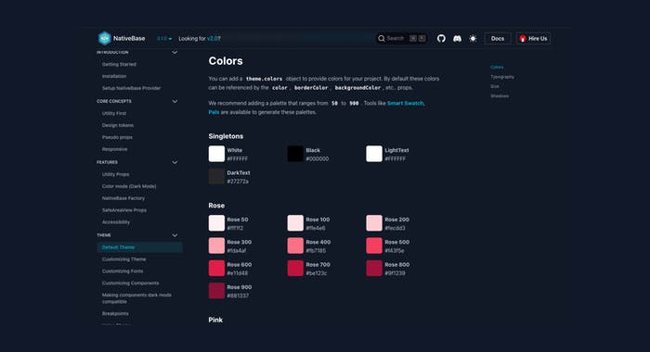Open Getting Started page
Image resolution: width=650 pixels, height=352 pixels.
[119, 64]
